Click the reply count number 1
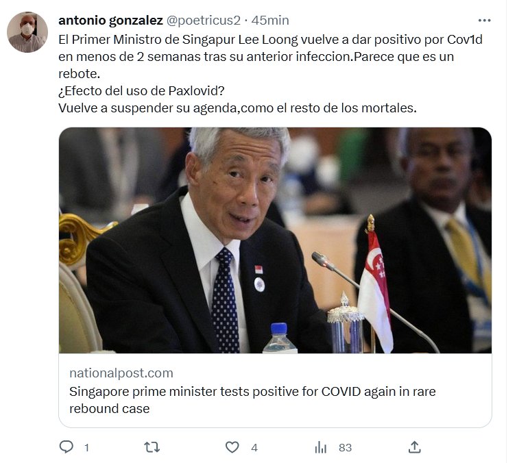The height and width of the screenshot is (463, 517). [x=86, y=448]
